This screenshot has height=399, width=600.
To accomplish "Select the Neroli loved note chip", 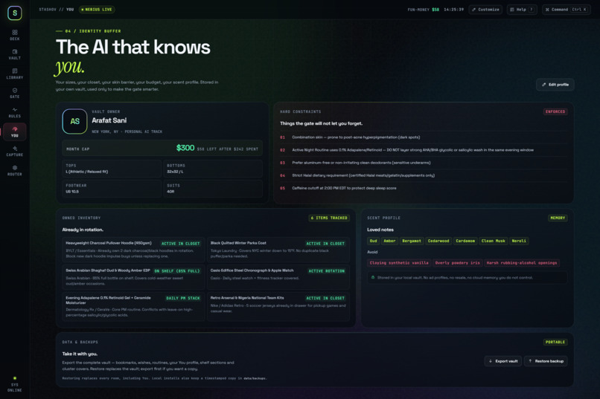I will [x=519, y=241].
